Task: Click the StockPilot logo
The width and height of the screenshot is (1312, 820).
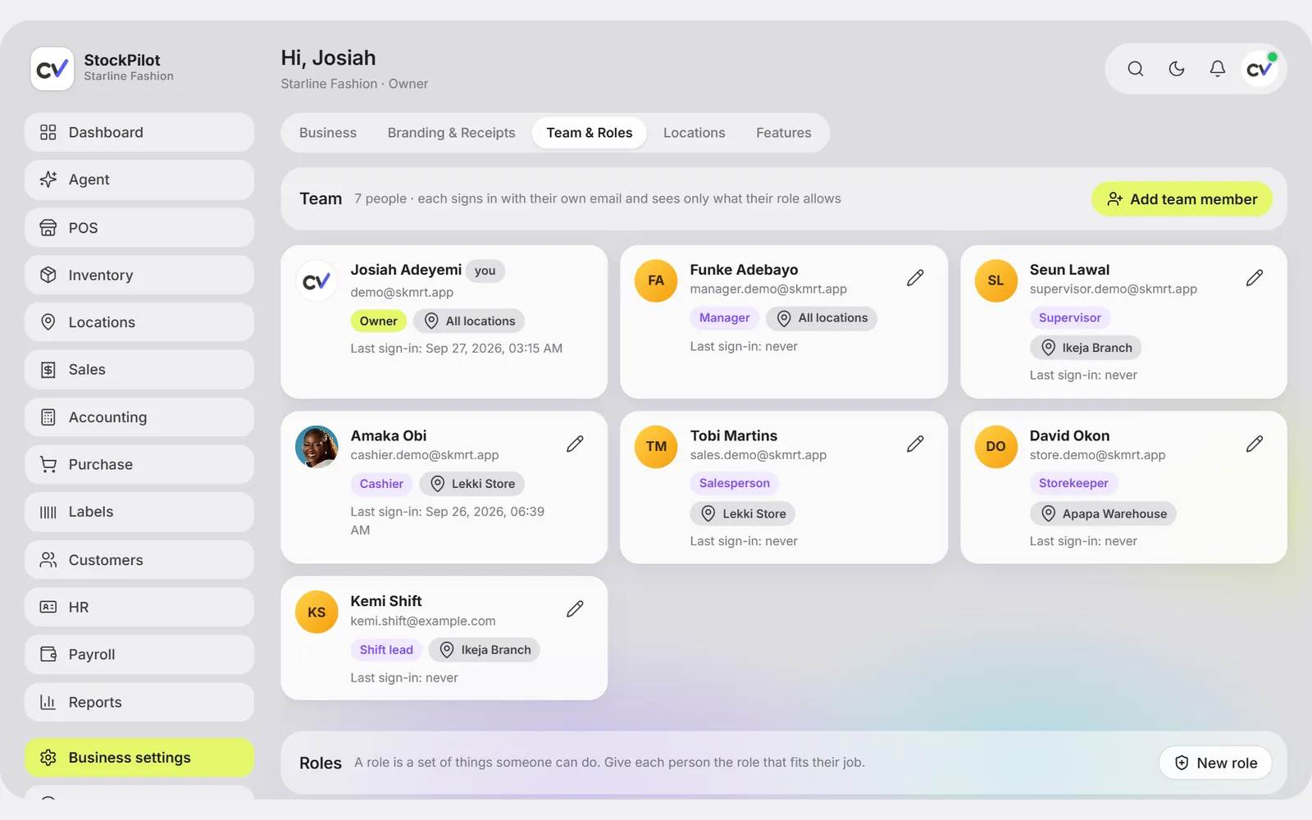Action: 52,69
